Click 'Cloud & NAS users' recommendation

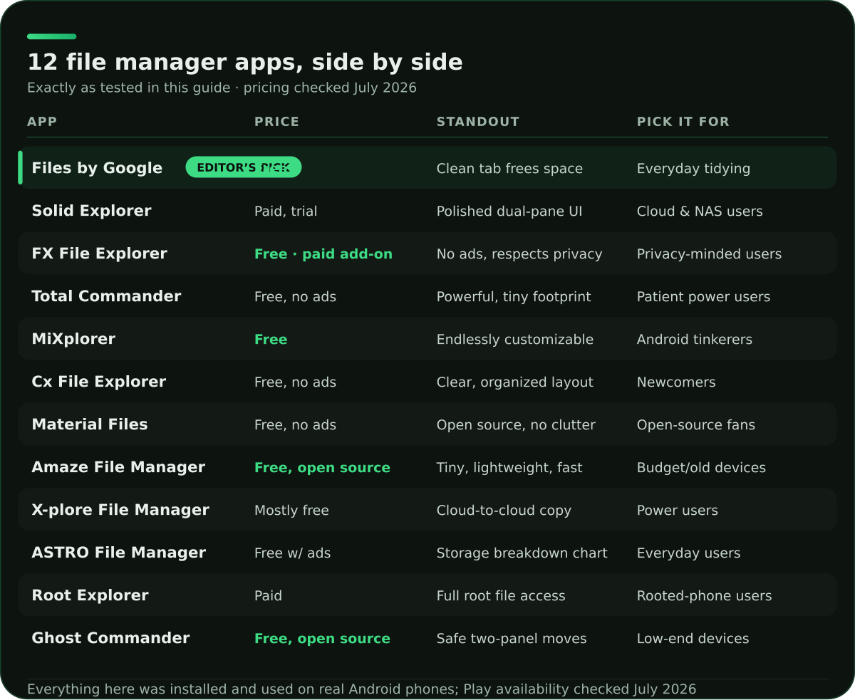pyautogui.click(x=700, y=211)
